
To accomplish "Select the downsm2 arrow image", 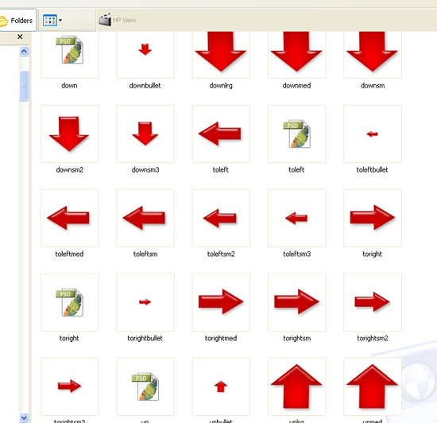I will point(69,134).
